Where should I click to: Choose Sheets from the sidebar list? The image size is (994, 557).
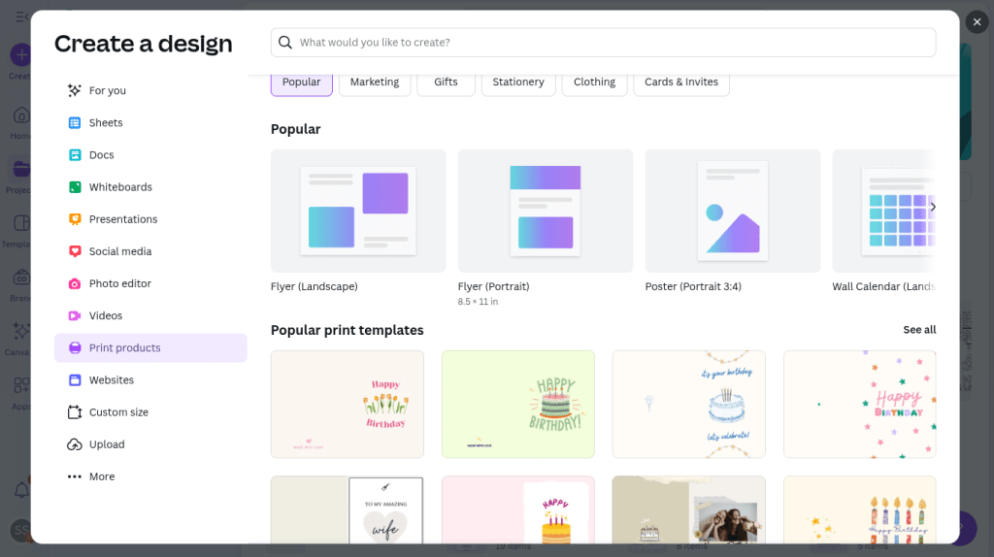[150, 123]
